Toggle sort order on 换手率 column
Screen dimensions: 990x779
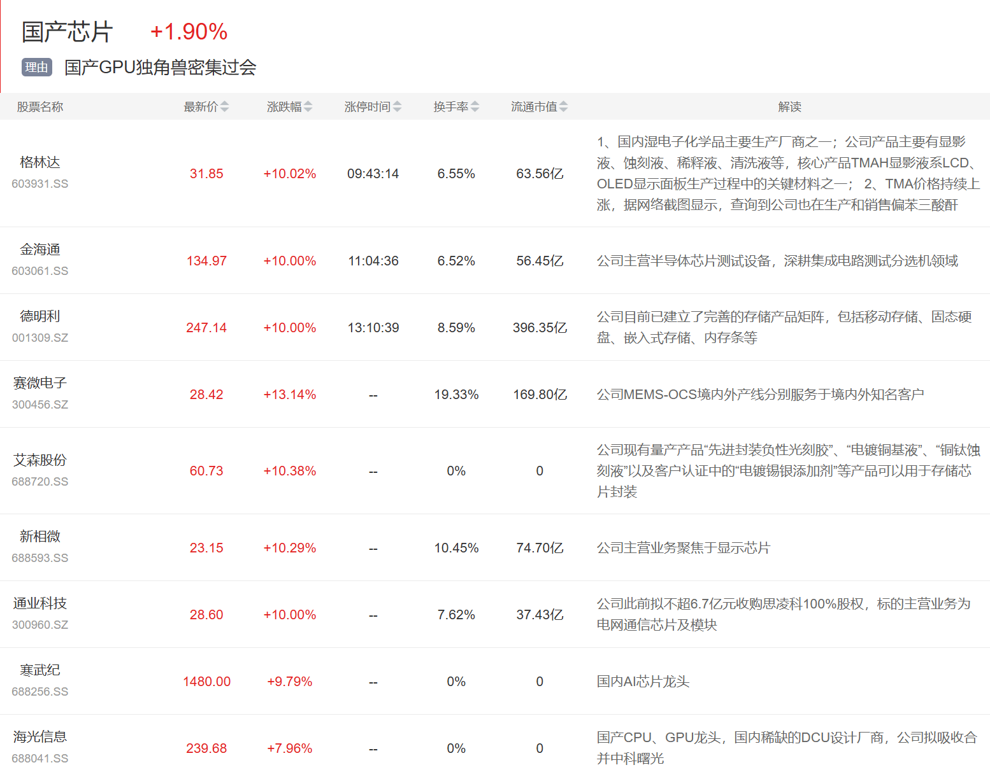click(x=475, y=107)
